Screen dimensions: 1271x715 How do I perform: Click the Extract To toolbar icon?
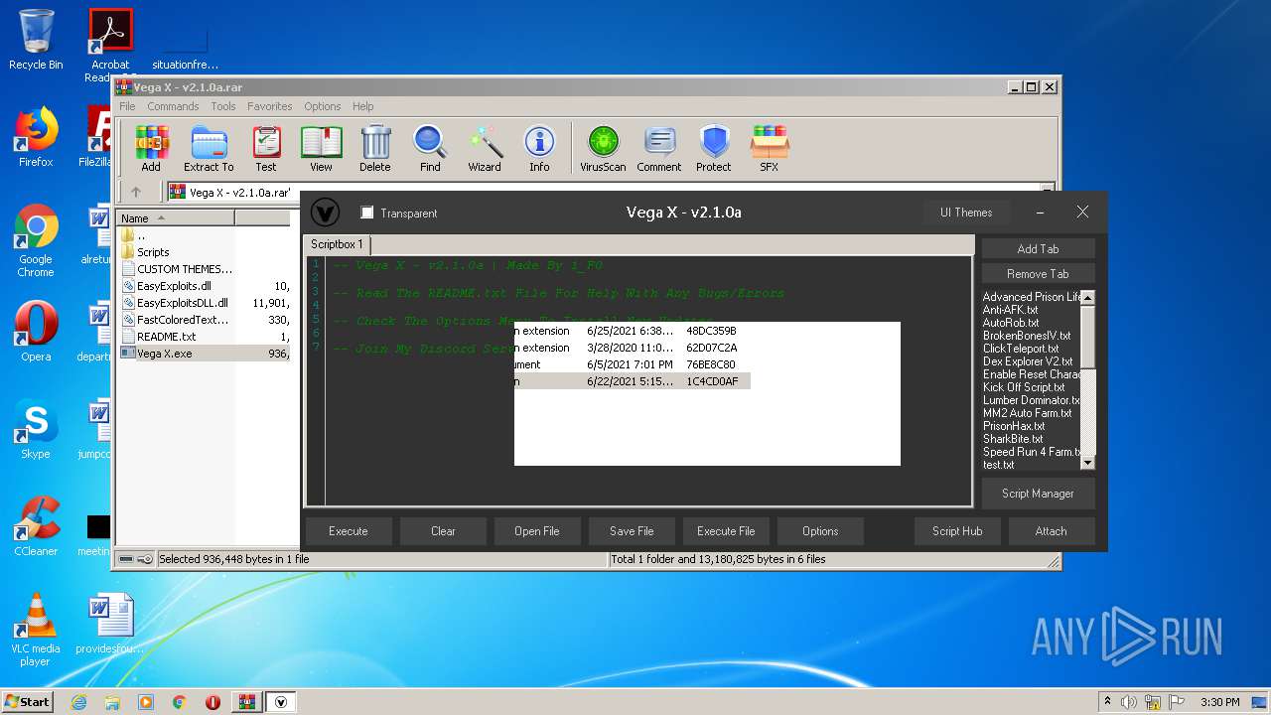(209, 149)
